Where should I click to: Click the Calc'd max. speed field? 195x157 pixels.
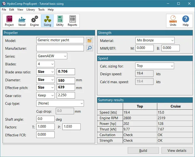click(x=144, y=81)
